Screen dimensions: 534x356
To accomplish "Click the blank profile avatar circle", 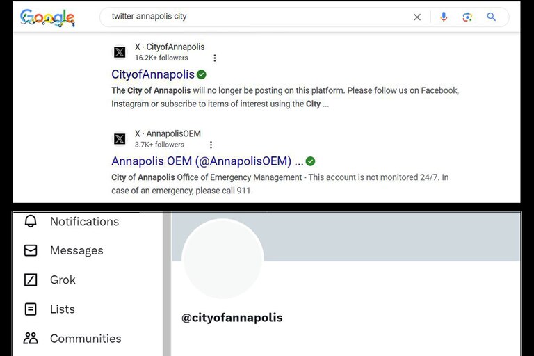I will (223, 259).
